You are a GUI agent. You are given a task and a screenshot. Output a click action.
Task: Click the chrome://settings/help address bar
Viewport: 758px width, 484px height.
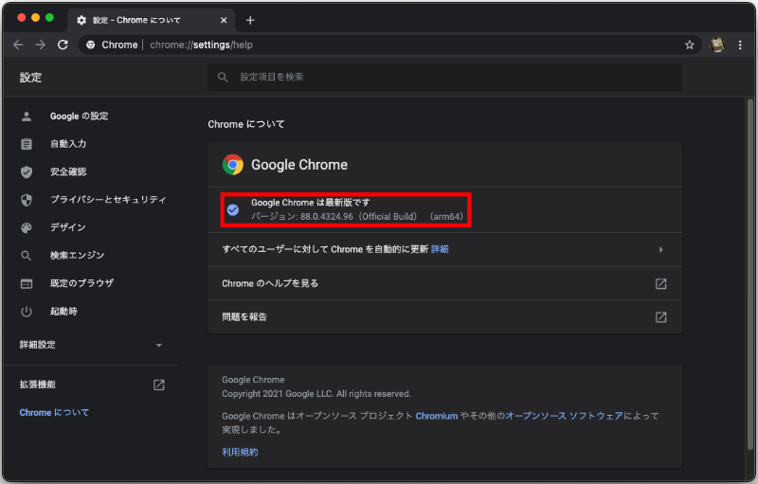point(379,45)
